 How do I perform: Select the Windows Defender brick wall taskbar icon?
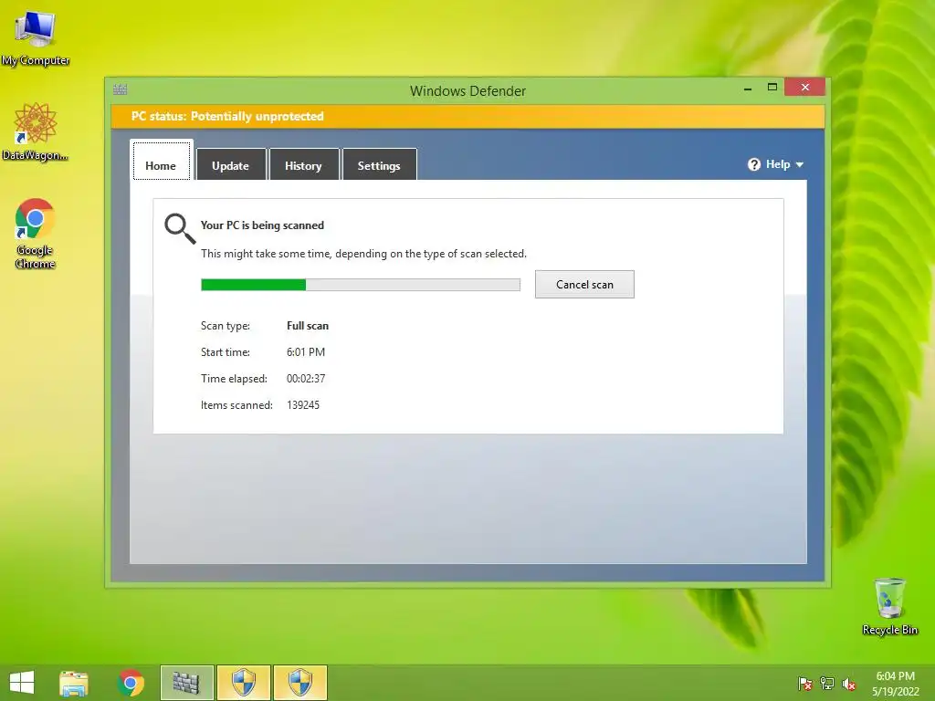[x=186, y=683]
